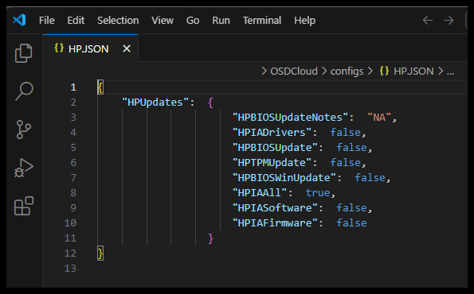The width and height of the screenshot is (474, 294).
Task: Click the "HPBIOSUpdate" key on line 5
Action: click(x=275, y=148)
